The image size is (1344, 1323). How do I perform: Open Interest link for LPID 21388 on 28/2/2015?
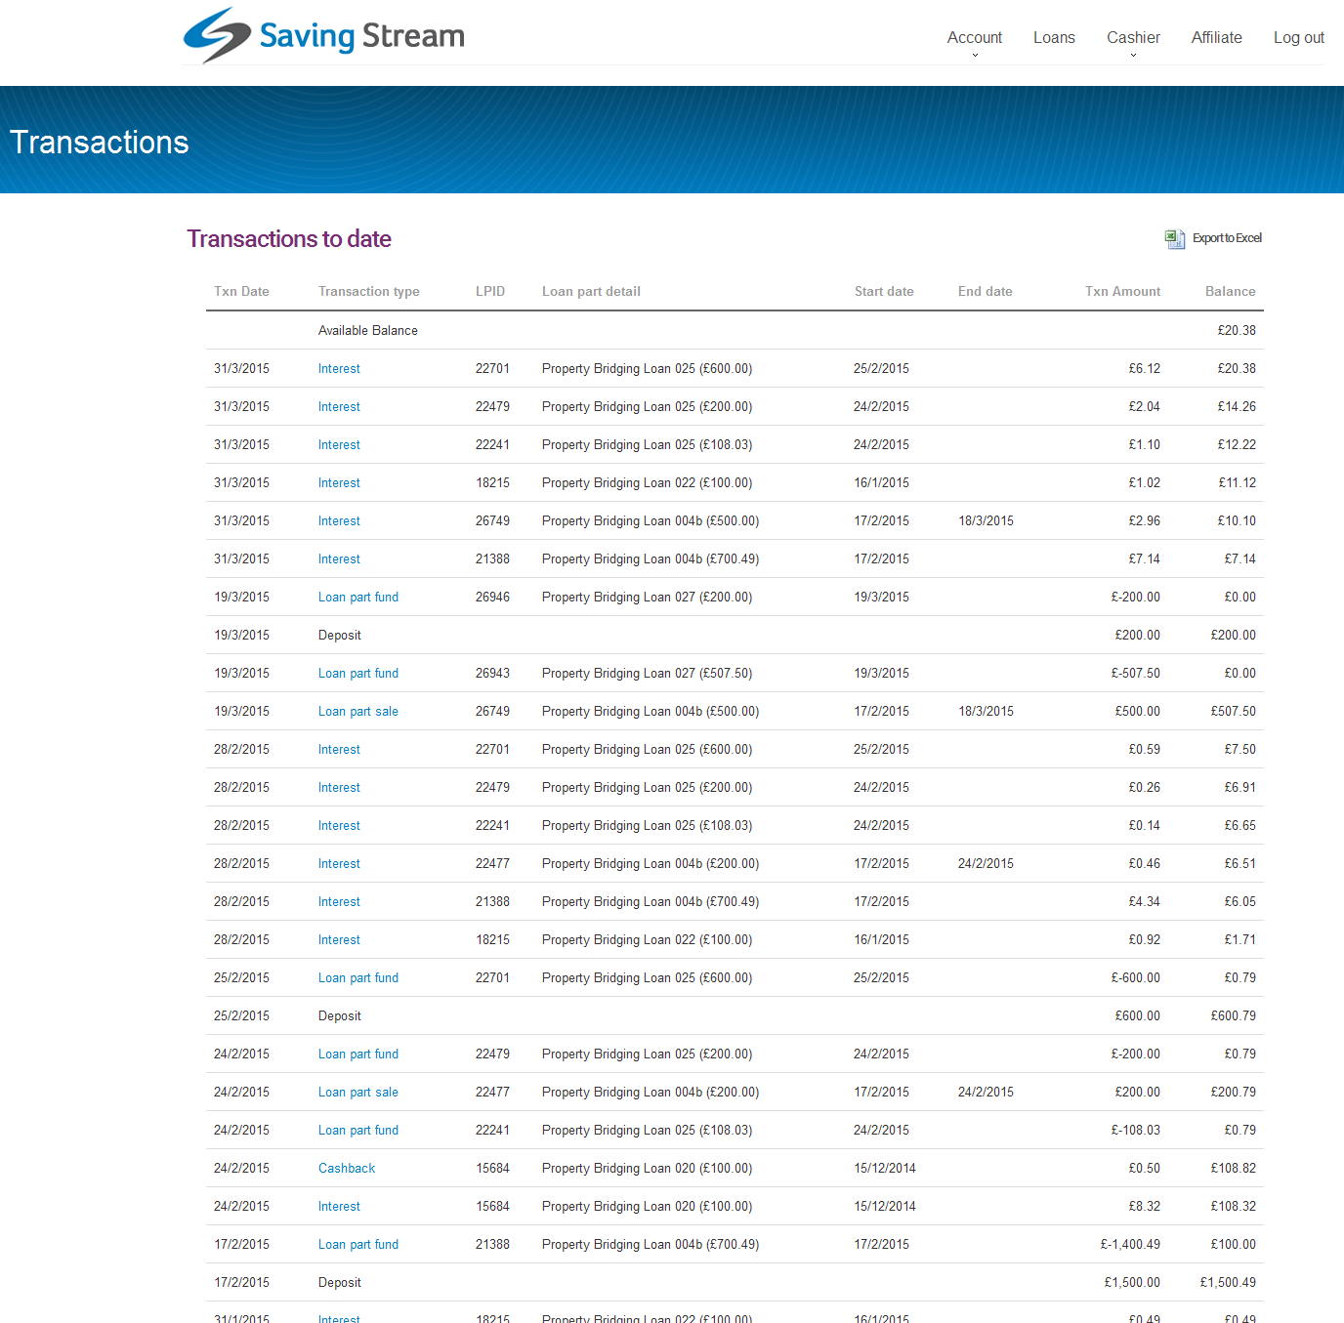pos(339,901)
